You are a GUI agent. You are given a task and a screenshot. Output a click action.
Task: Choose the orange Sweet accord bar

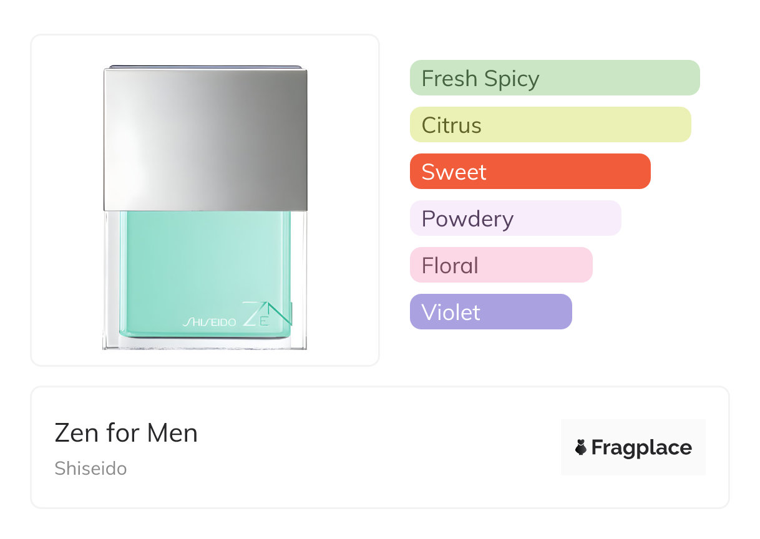tap(530, 172)
